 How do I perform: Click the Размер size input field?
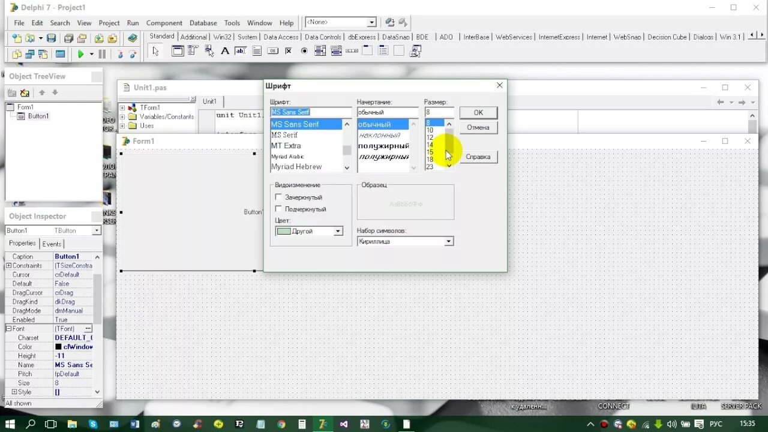(x=439, y=112)
